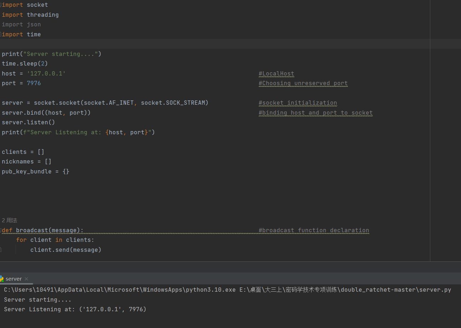Click the host = '127.0.0.1' assignment in code

(x=34, y=74)
